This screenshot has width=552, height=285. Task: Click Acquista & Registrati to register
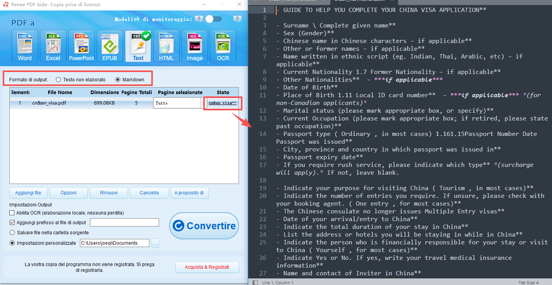point(207,267)
